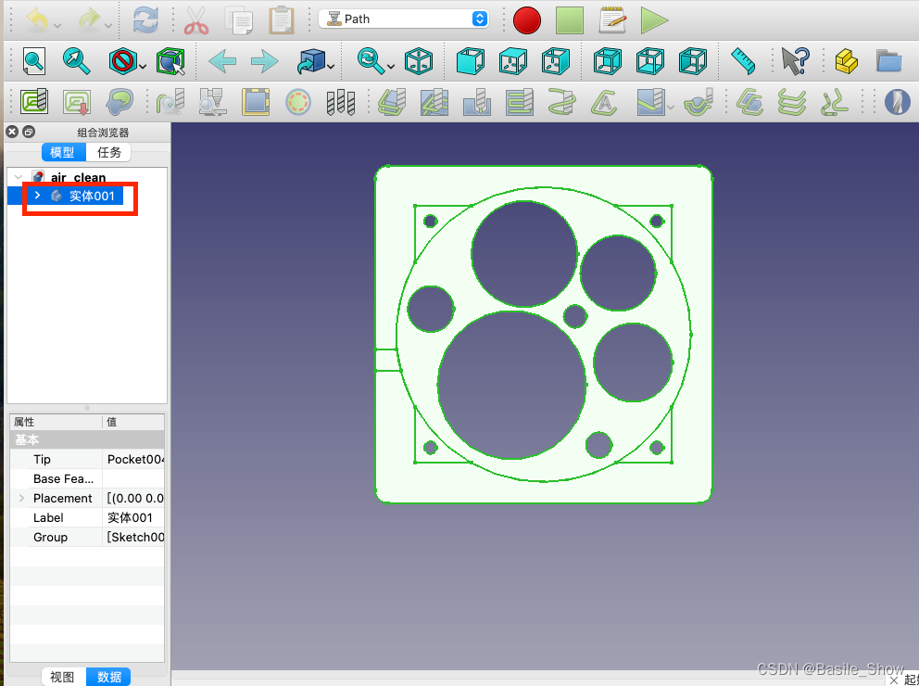Select the measure distance tool
This screenshot has width=919, height=686.
tap(743, 60)
